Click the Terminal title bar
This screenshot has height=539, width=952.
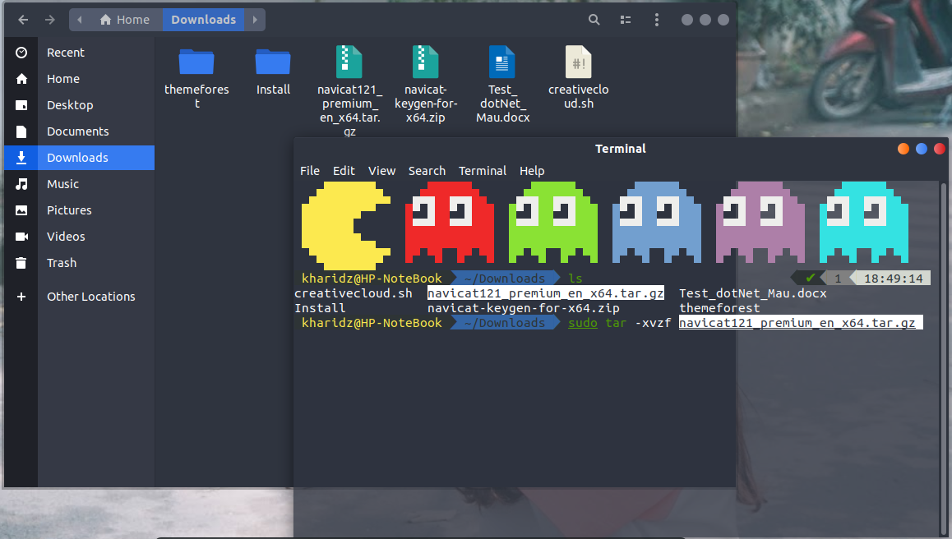[621, 150]
